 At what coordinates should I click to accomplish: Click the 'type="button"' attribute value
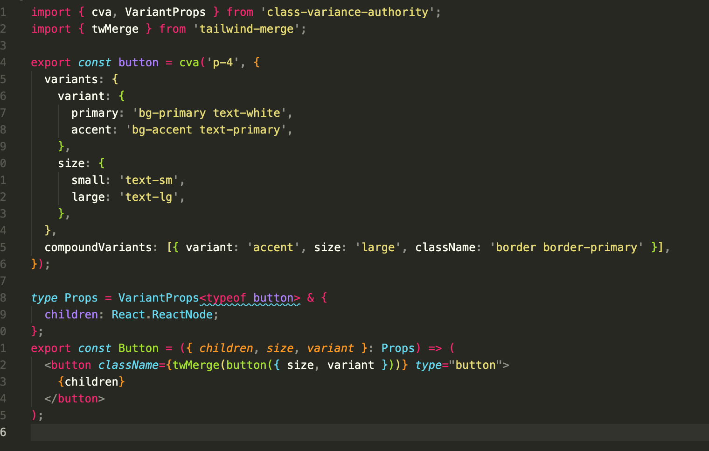click(475, 365)
